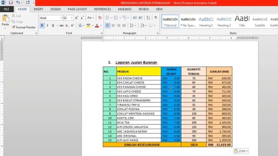278x156 pixels.
Task: Switch to the INSERT tab
Action: click(x=39, y=9)
